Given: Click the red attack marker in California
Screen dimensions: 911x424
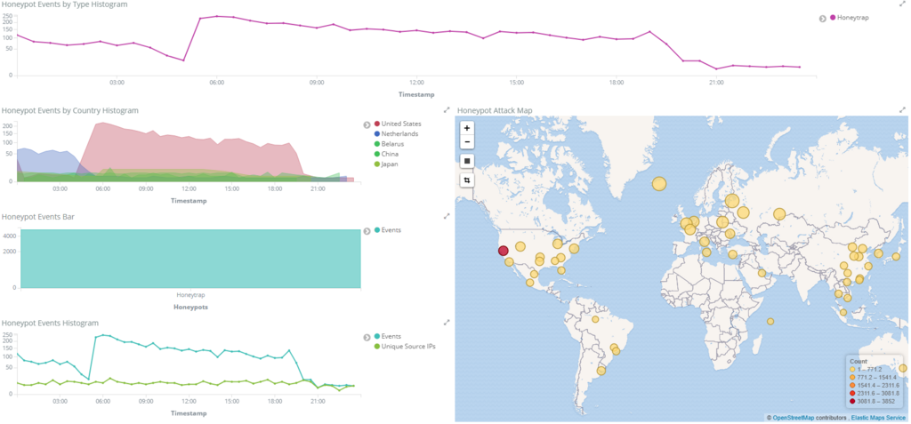Looking at the screenshot, I should point(504,251).
